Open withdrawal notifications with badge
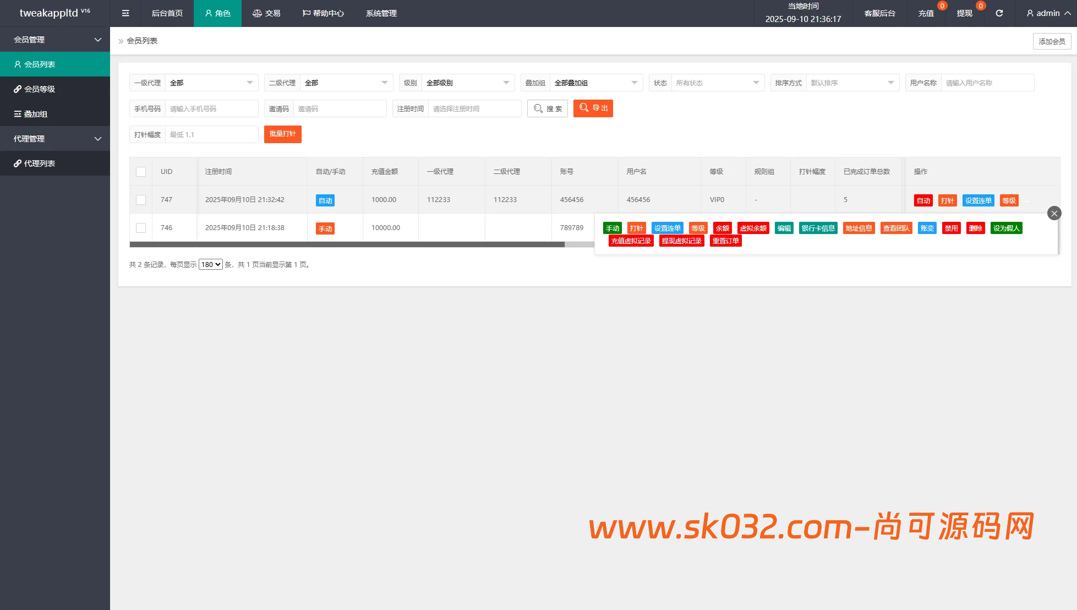This screenshot has width=1077, height=610. (965, 13)
